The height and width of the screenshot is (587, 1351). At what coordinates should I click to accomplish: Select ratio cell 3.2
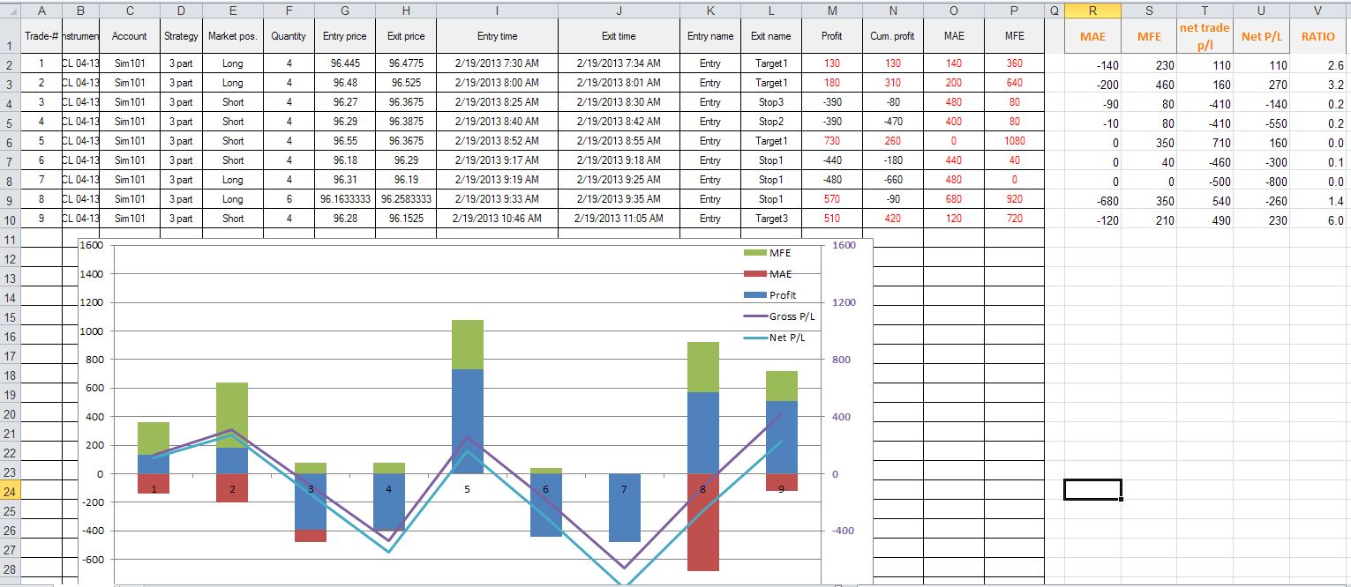[1318, 85]
